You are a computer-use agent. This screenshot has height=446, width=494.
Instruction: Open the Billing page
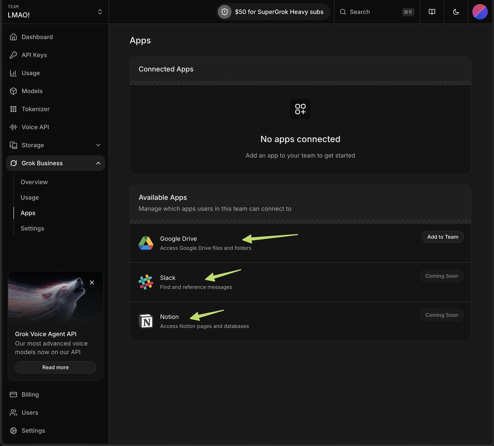[30, 395]
